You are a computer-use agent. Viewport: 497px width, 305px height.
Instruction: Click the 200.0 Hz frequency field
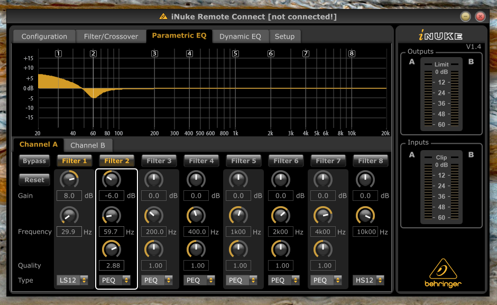click(x=154, y=232)
